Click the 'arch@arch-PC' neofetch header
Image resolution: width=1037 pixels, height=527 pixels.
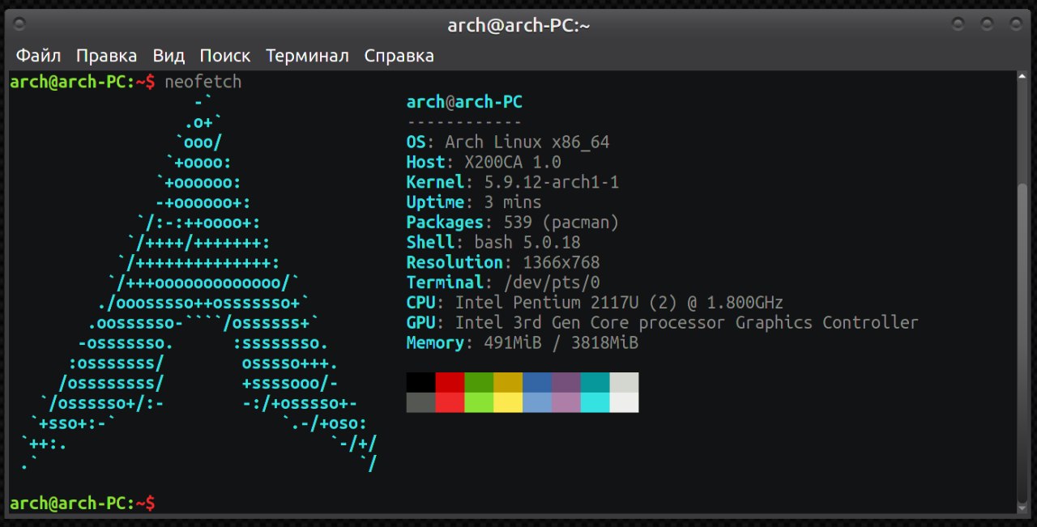464,103
